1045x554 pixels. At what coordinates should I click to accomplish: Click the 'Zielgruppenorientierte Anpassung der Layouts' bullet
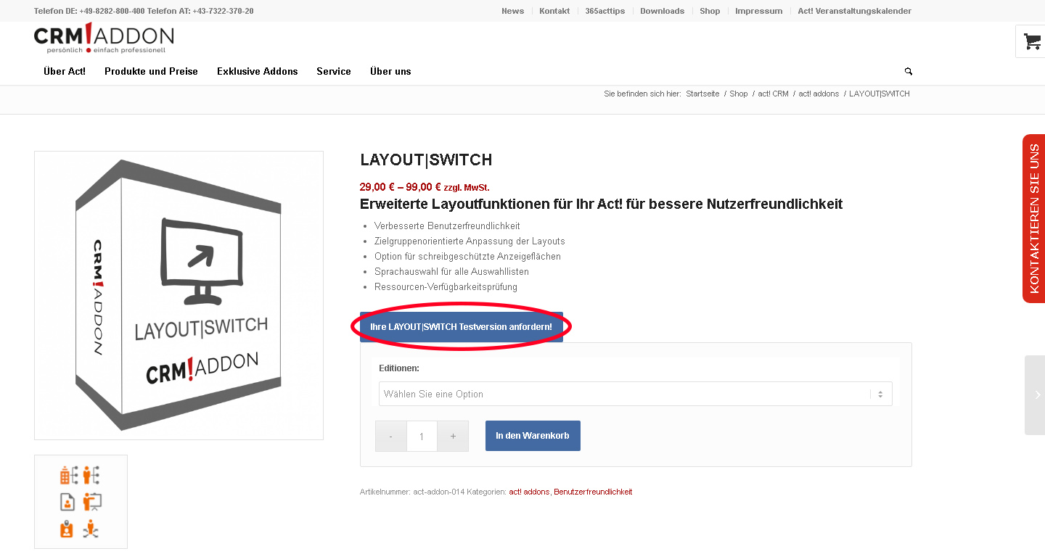(470, 241)
